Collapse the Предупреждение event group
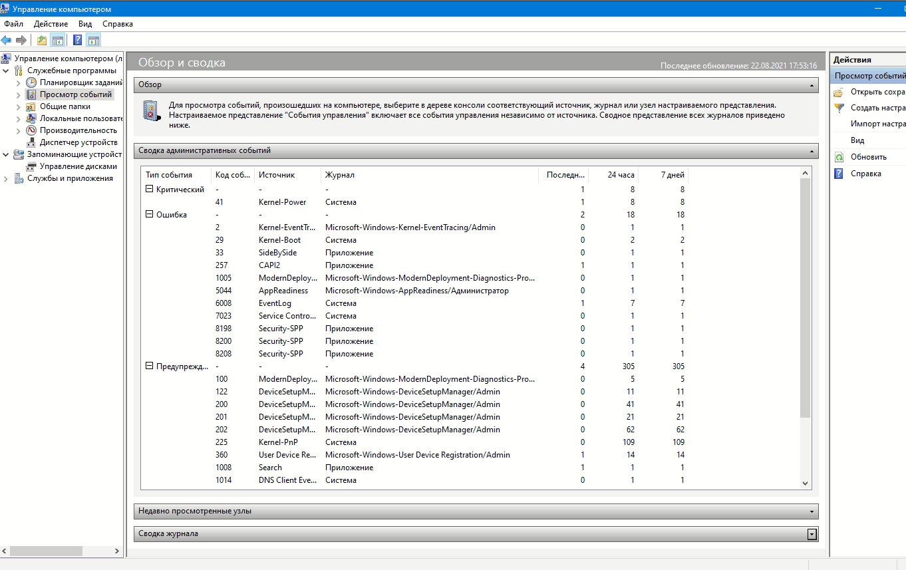 [149, 366]
